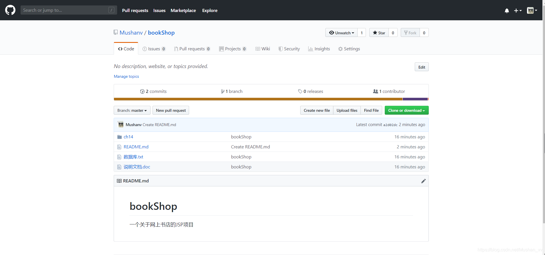Click New pull request button

tap(171, 110)
